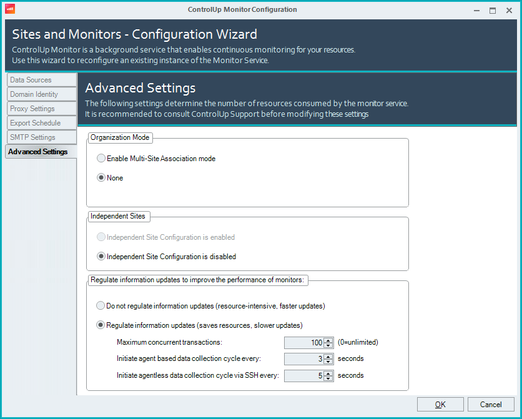Screen dimensions: 522x419
Task: Select the Advanced Settings tab
Action: 41,151
